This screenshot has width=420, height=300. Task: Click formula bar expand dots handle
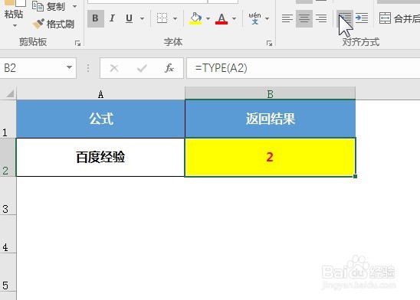[88, 68]
